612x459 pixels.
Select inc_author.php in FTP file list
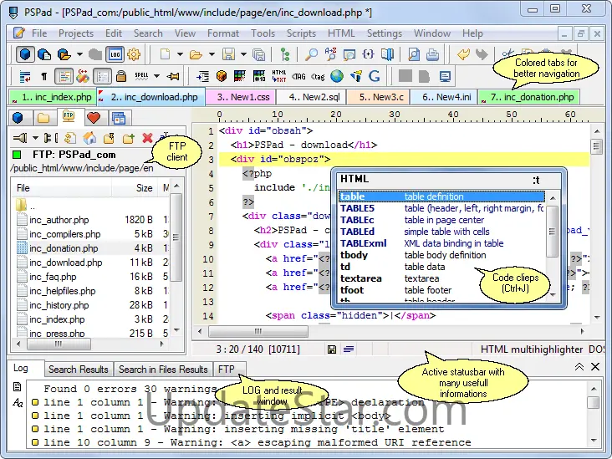point(59,220)
